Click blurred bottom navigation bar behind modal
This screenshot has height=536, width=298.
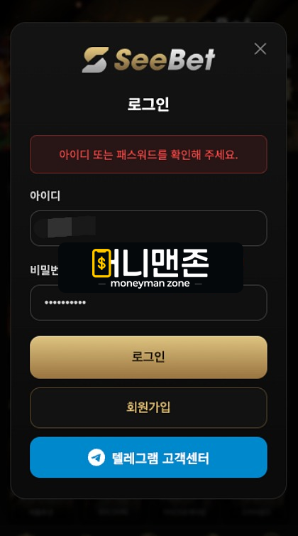[148, 512]
